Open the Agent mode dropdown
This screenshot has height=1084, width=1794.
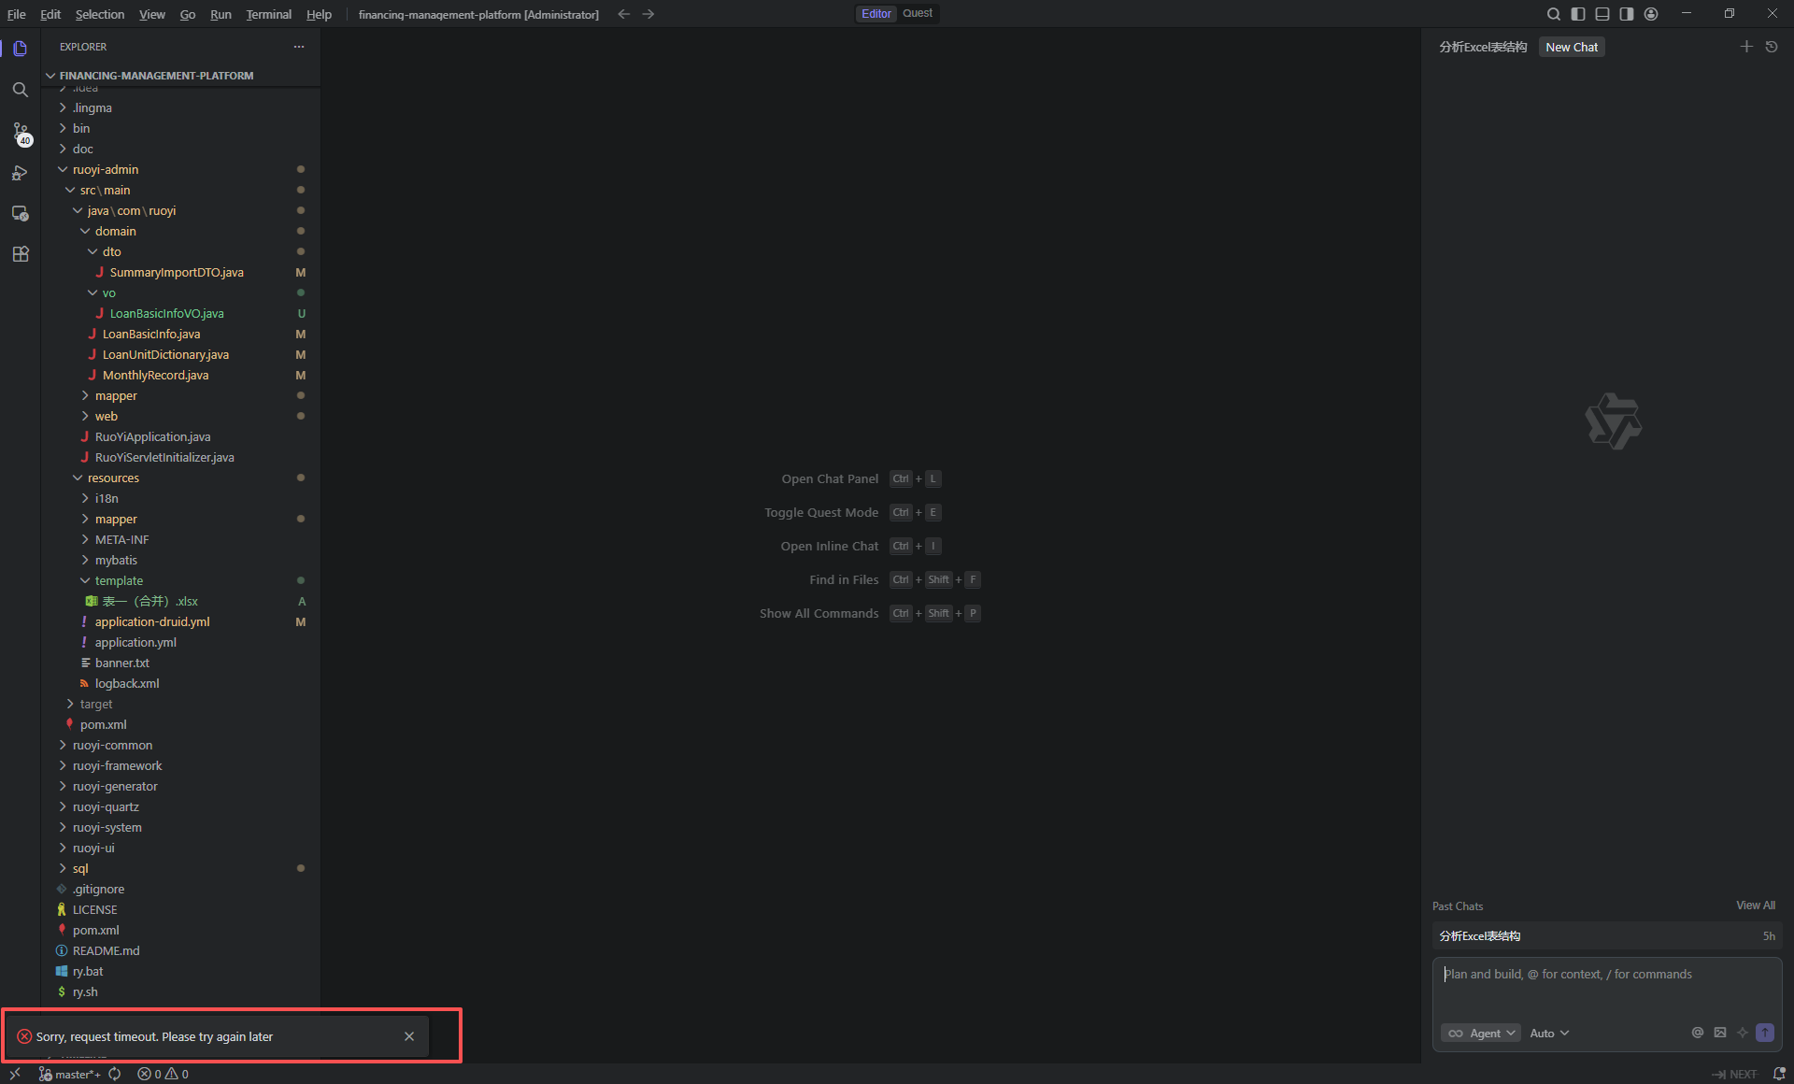[x=1481, y=1033]
